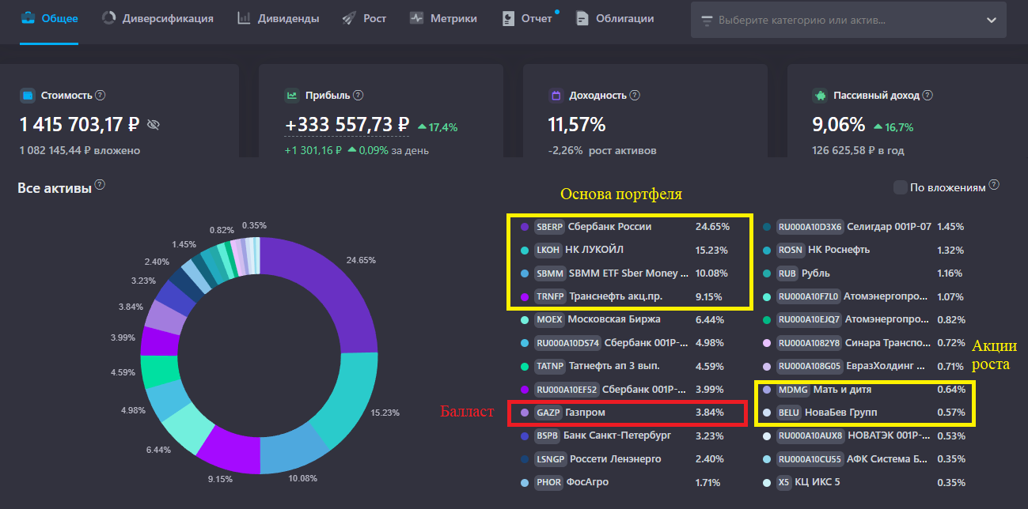Click the pie chart icon of Диверсификация
Screen dimensions: 1028x509
(109, 18)
